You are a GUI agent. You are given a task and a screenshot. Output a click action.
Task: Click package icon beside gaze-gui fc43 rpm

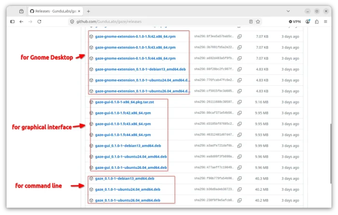91,124
